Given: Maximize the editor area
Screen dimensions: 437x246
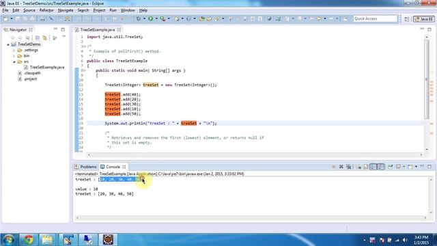Looking at the screenshot, I should click(429, 29).
